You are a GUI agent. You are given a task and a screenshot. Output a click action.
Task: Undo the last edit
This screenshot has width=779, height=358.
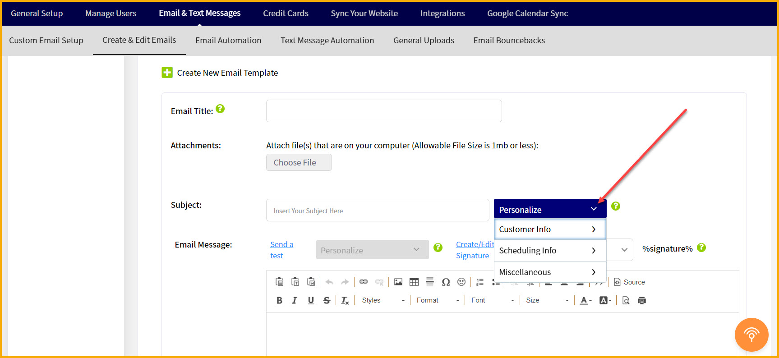click(x=329, y=282)
